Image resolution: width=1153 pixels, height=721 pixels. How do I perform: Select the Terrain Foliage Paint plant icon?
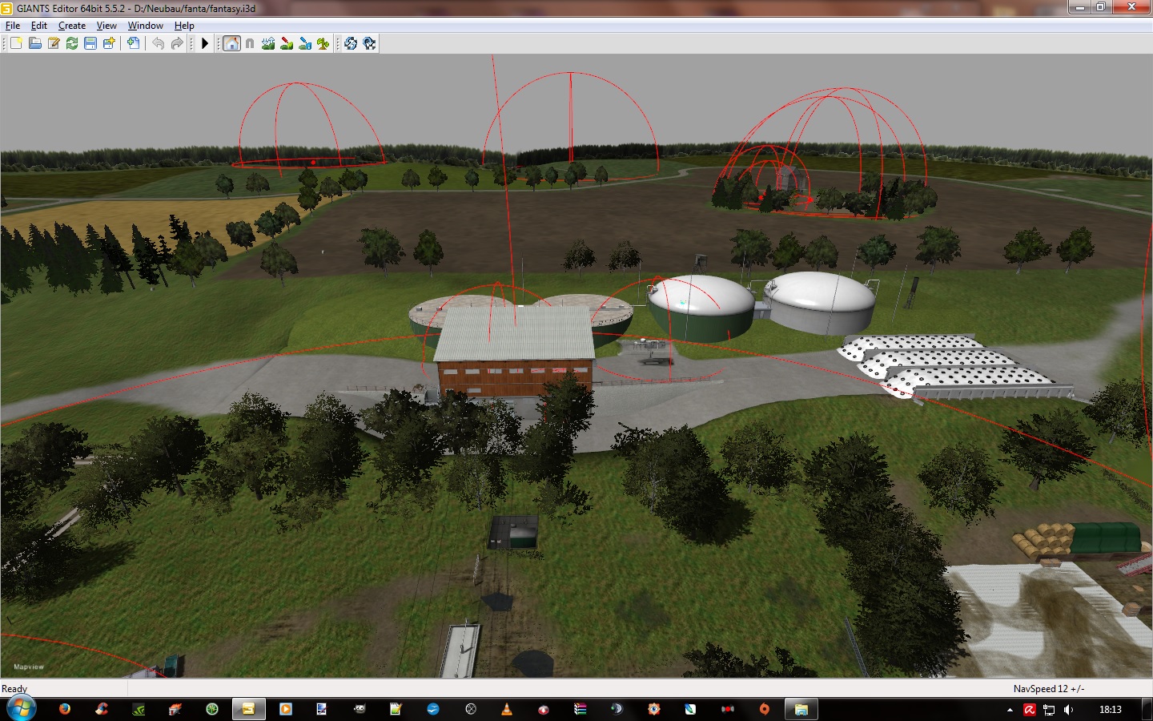pyautogui.click(x=323, y=43)
